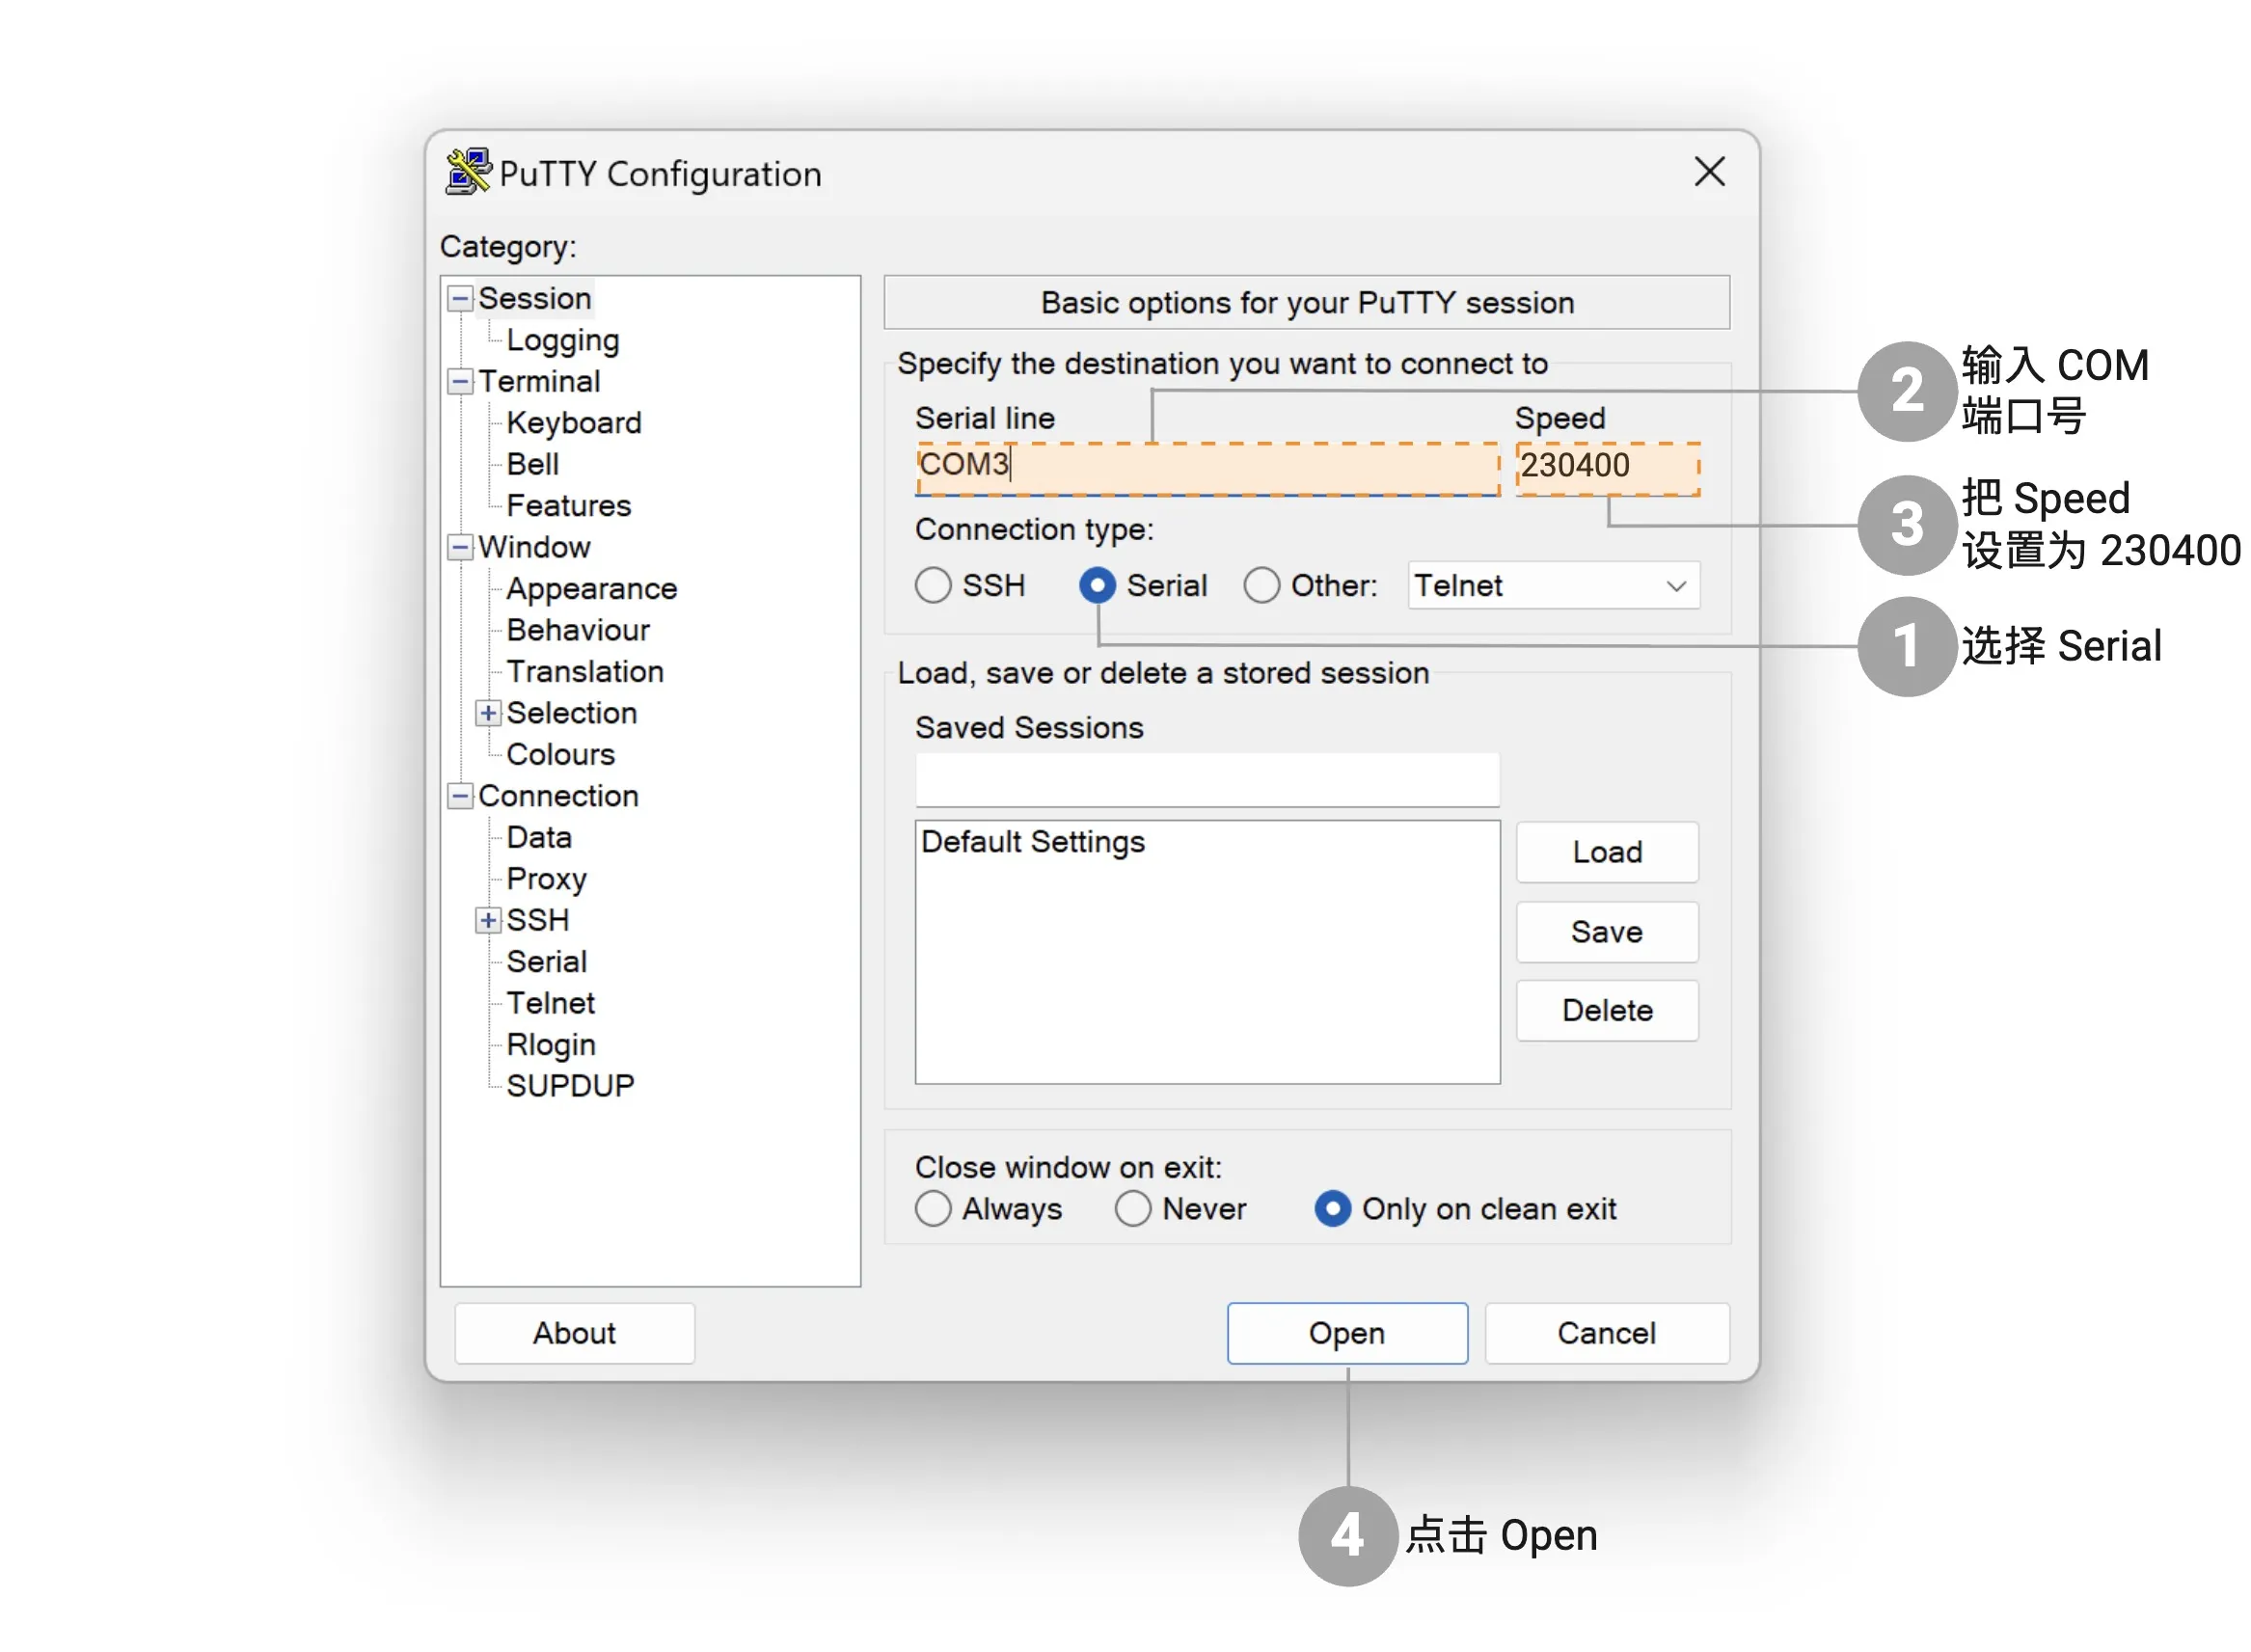Click the Saved Sessions name field
The image size is (2251, 1652).
click(1207, 779)
